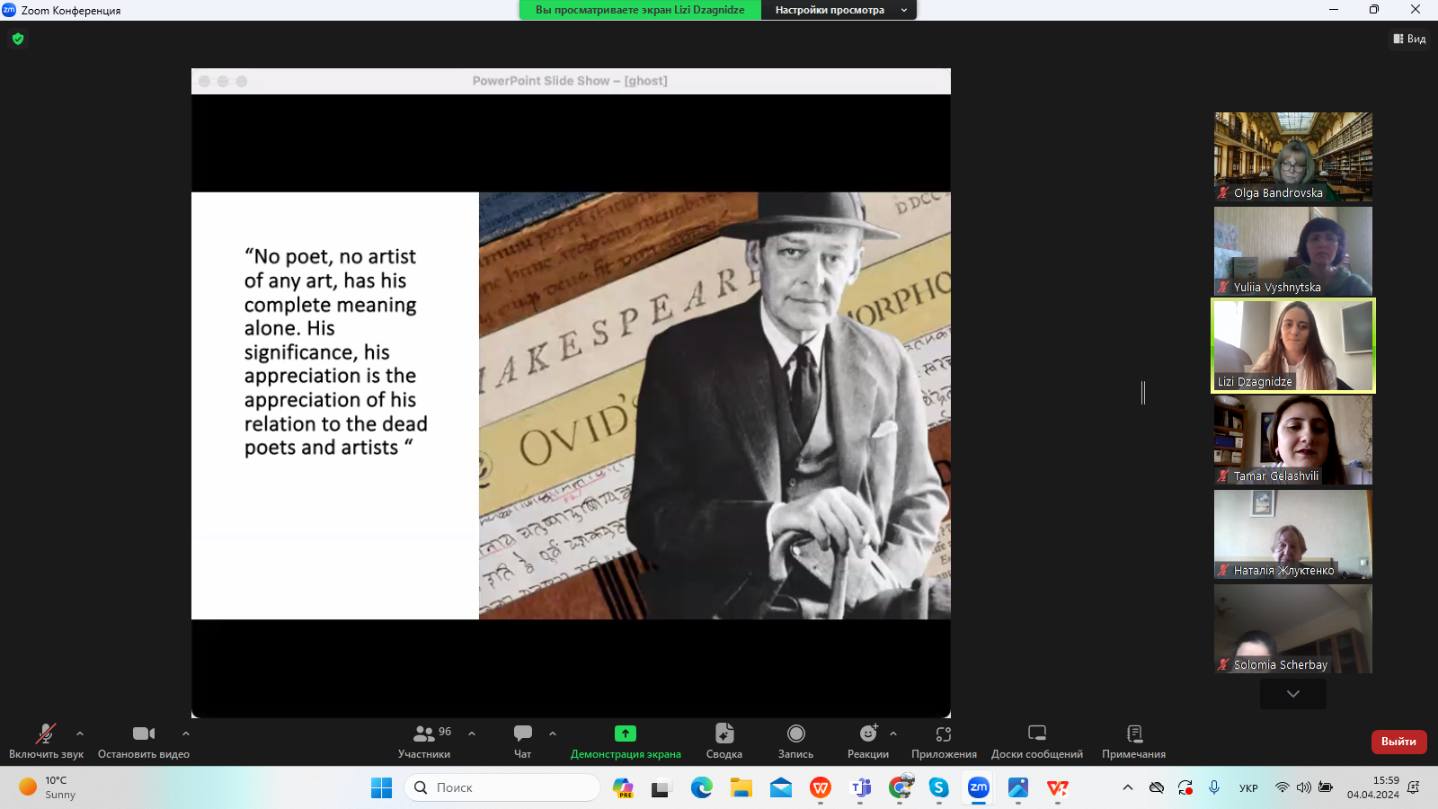Show more participants with down chevron
This screenshot has width=1438, height=809.
[x=1292, y=694]
